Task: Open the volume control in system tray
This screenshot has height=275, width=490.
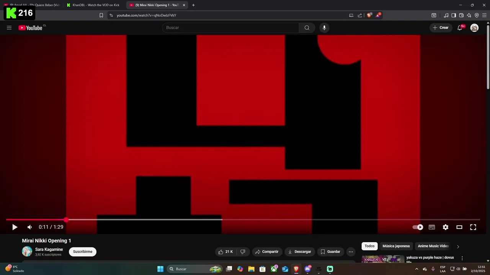Action: [x=458, y=269]
